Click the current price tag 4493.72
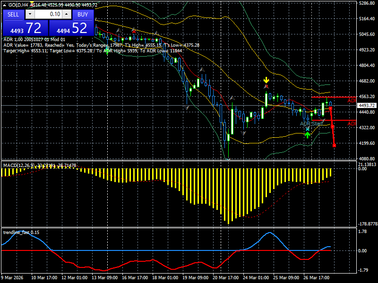The image size is (378, 283). (367, 106)
